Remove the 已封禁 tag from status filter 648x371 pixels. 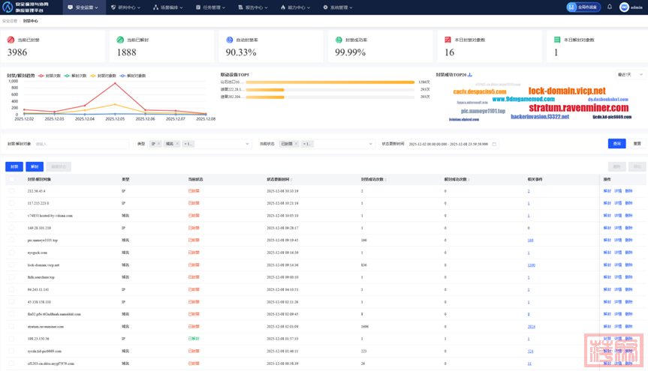coord(296,144)
